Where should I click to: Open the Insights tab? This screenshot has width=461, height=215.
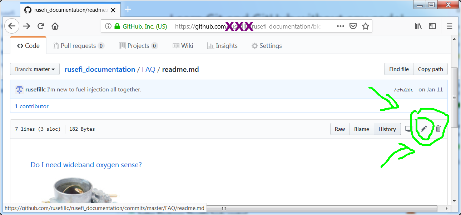222,46
